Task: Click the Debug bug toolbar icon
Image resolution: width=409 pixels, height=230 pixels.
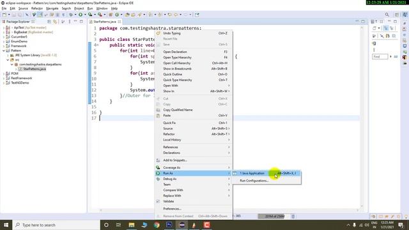Action: pos(71,15)
